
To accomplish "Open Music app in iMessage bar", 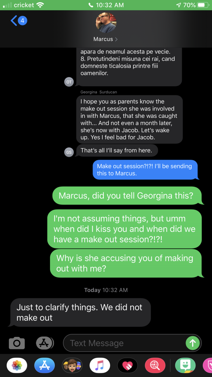I will [100, 366].
